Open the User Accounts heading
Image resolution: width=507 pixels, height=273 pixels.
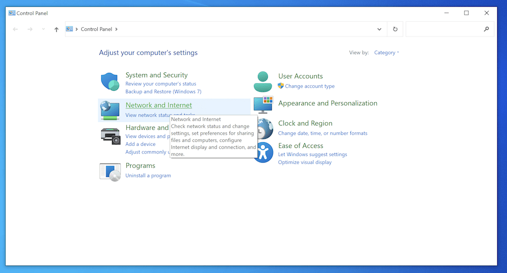300,76
